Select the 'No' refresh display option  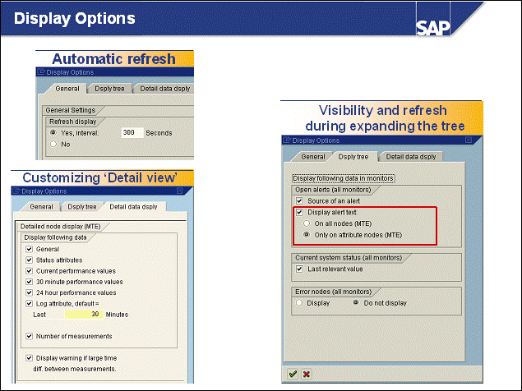pos(54,144)
